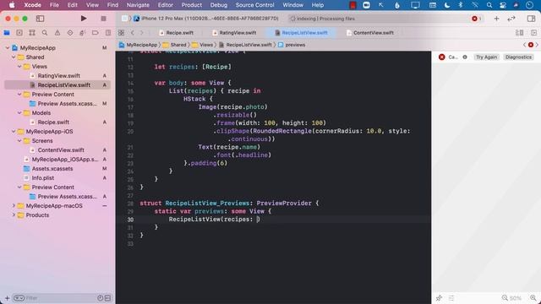The height and width of the screenshot is (304, 541).
Task: Go forward in editor history
Action: tap(141, 33)
